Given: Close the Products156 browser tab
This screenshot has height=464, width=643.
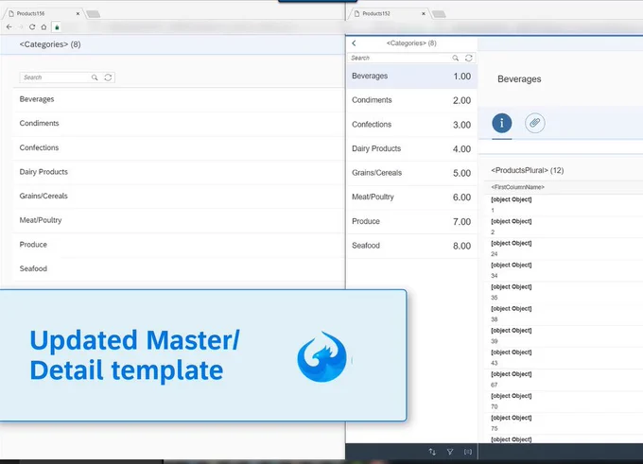Looking at the screenshot, I should point(78,13).
